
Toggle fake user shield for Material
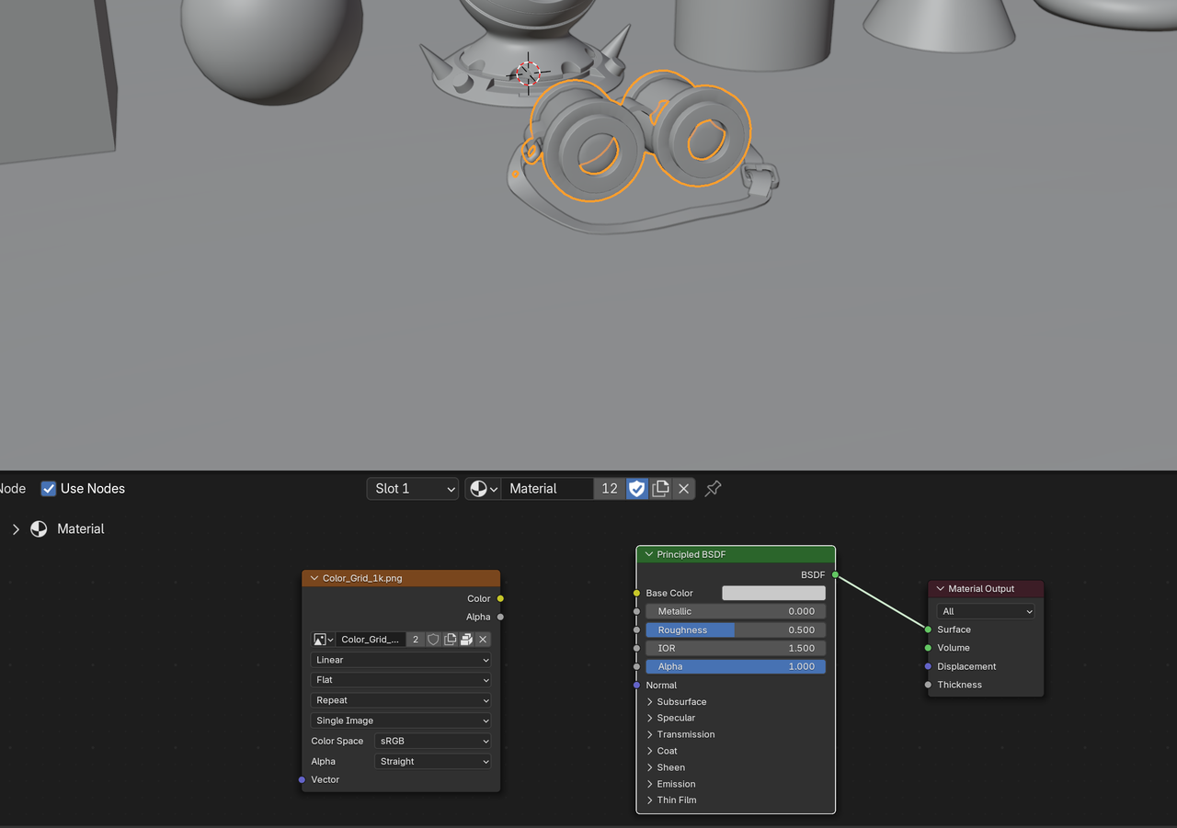(637, 489)
